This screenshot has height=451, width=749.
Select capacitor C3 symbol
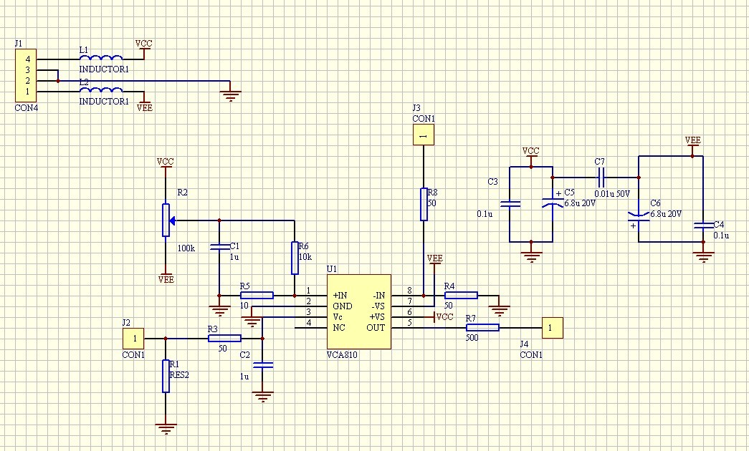[510, 204]
